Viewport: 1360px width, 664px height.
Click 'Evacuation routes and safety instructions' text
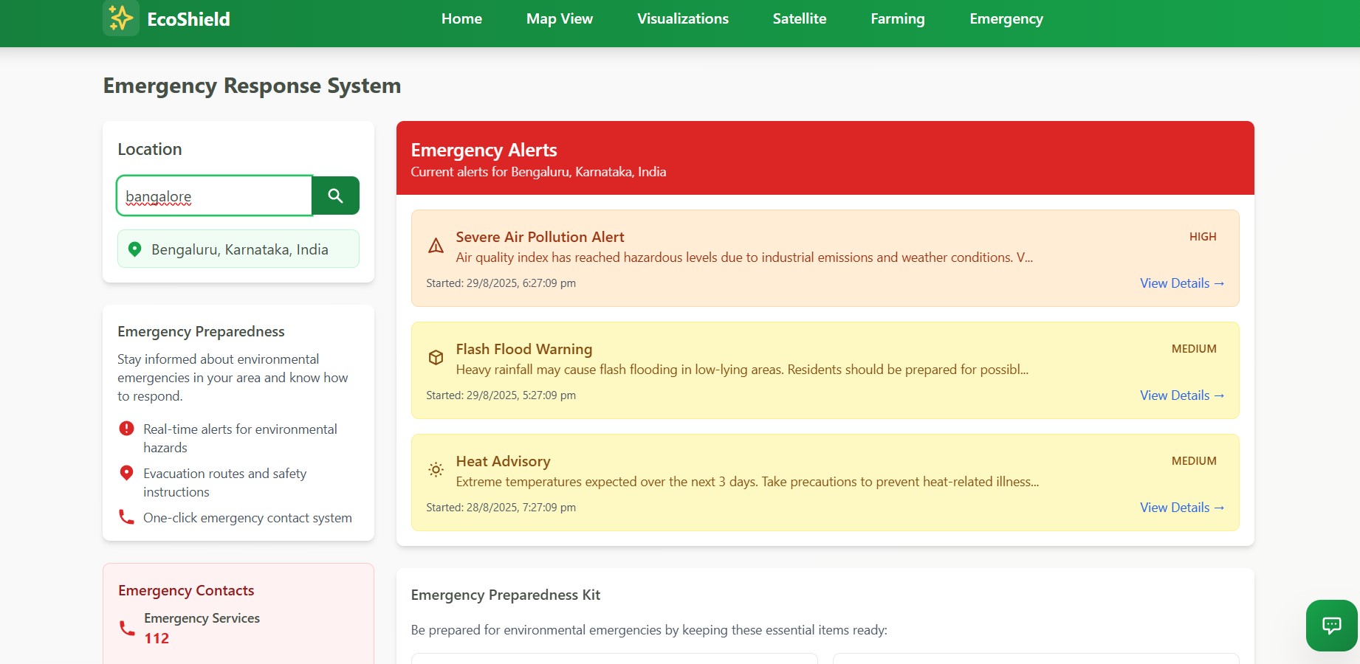click(224, 483)
